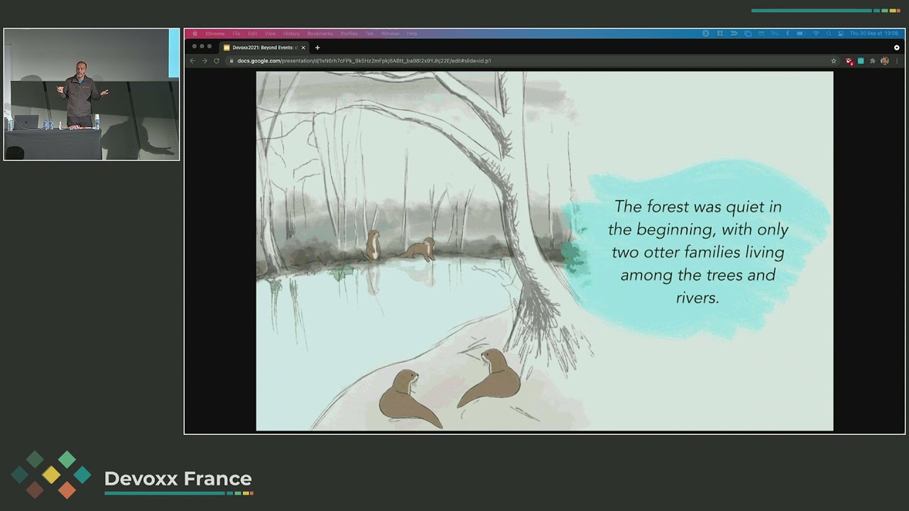Image resolution: width=909 pixels, height=511 pixels.
Task: Open the File menu
Action: (236, 33)
